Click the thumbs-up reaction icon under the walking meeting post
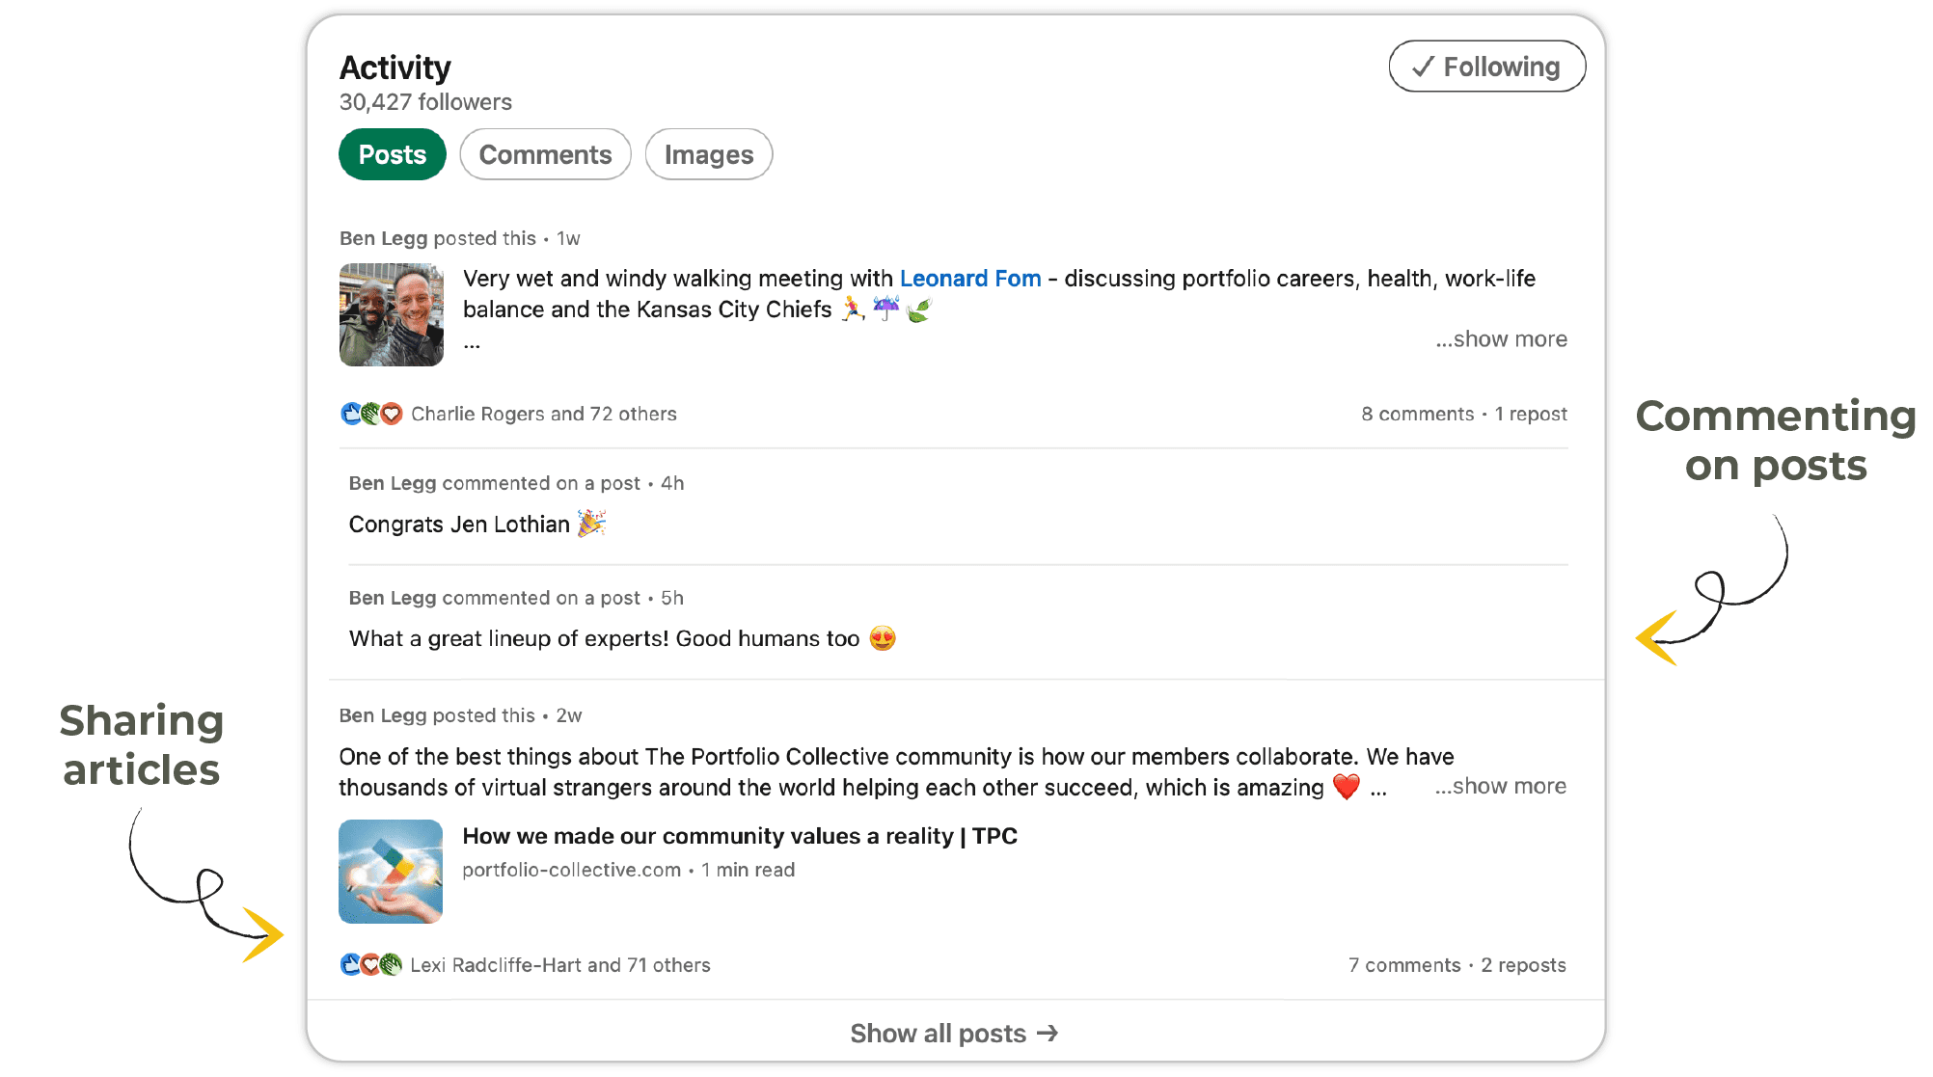Viewport: 1933px width, 1077px height. [351, 414]
